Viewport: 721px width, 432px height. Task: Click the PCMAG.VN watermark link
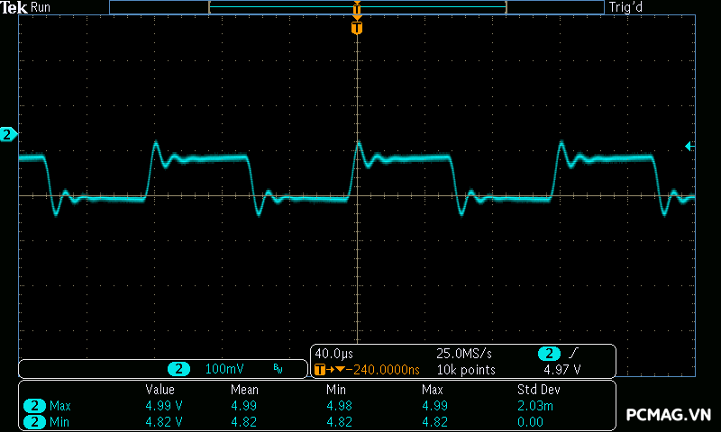(669, 415)
